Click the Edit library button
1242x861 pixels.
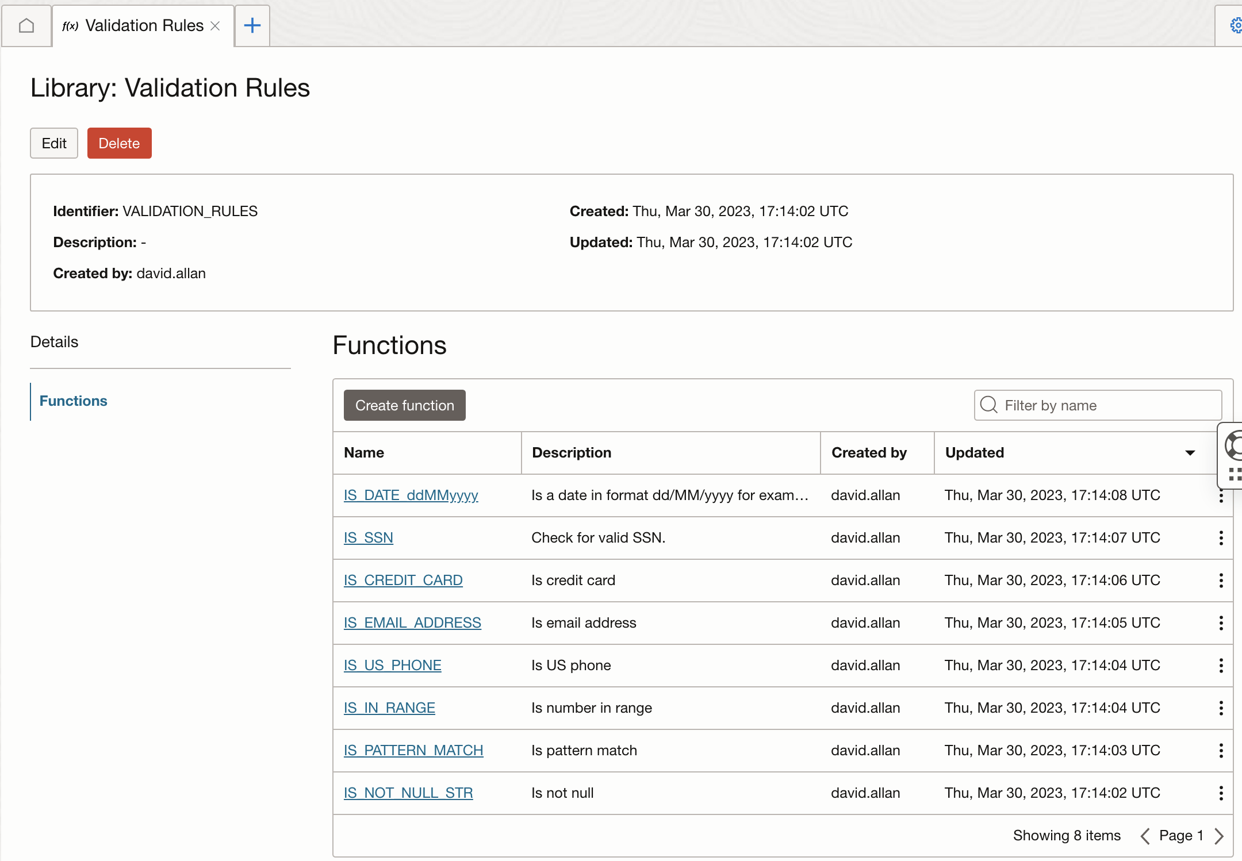54,143
